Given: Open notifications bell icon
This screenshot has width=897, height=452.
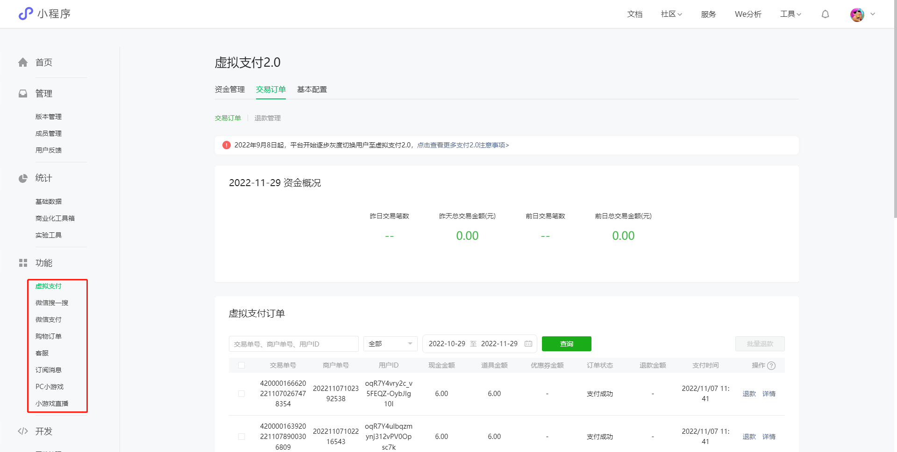Looking at the screenshot, I should click(x=826, y=14).
